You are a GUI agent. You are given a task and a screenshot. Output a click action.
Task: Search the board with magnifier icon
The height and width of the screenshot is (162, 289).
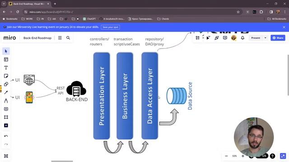(x=68, y=38)
